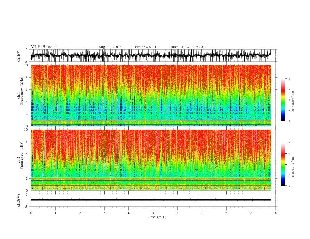Viewport: 310px width, 239px height.
Task: Click the "VLF Spectra" plot title
Action: 44,47
